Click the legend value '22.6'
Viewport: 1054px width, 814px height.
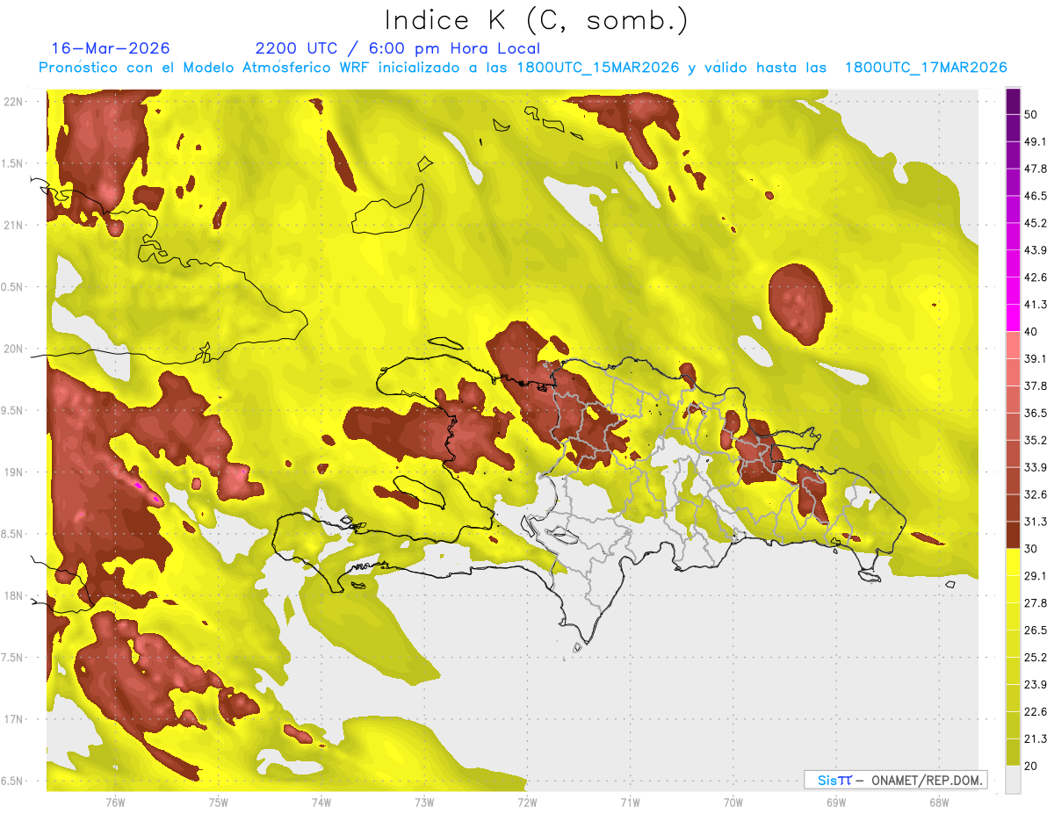click(x=1036, y=712)
